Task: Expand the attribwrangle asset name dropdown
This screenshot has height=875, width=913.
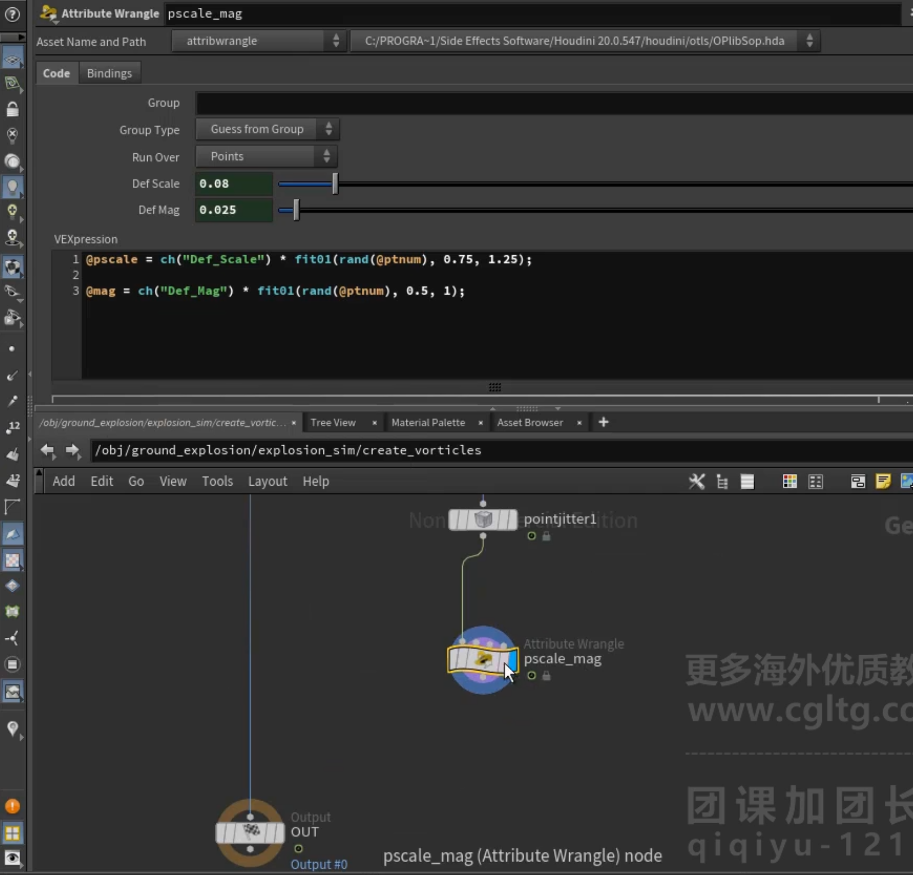Action: point(258,41)
